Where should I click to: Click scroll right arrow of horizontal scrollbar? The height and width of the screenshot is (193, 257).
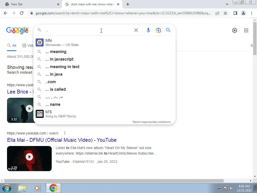pyautogui.click(x=251, y=181)
